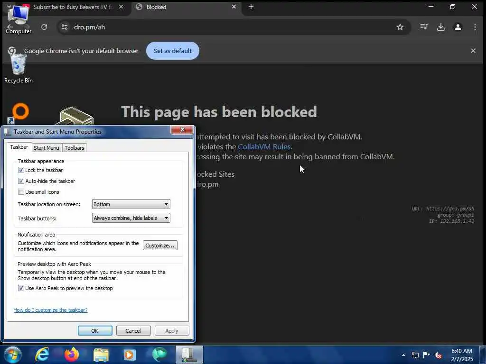Open Windows Explorer from taskbar

[101, 355]
